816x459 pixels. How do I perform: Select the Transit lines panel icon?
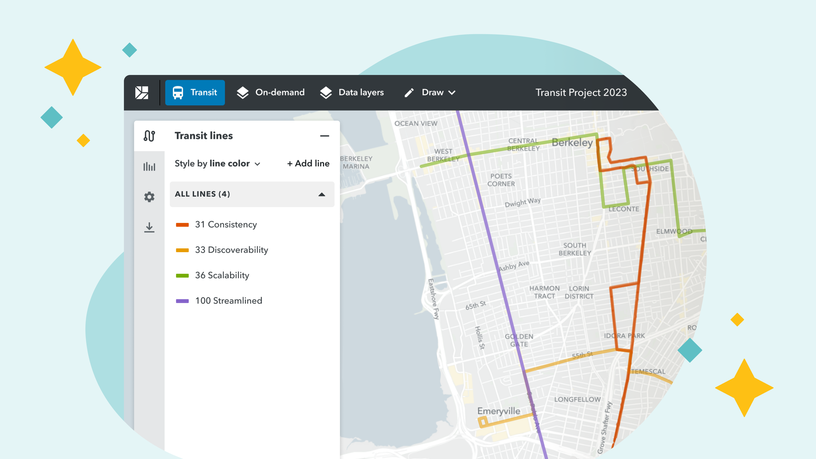(149, 136)
